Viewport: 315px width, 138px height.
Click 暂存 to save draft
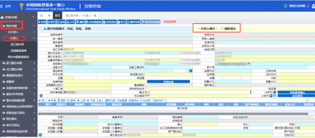click(51, 22)
